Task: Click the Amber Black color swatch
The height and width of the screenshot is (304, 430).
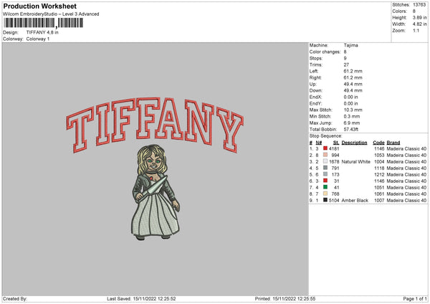Action: [326, 200]
